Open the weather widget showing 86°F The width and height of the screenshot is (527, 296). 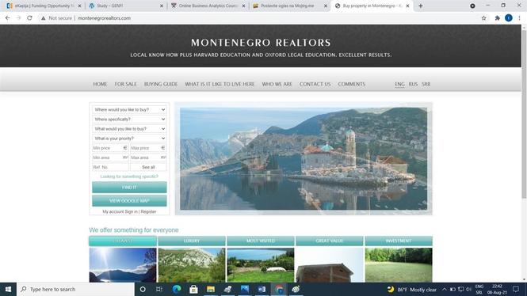(x=412, y=290)
